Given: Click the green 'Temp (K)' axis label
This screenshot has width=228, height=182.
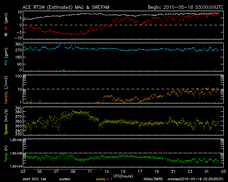Looking at the screenshot, I should [x=6, y=154].
